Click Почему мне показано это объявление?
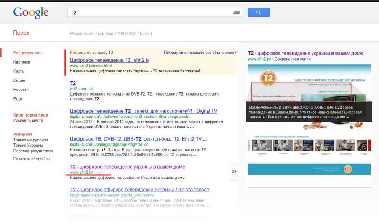This screenshot has height=223, width=379. (200, 53)
